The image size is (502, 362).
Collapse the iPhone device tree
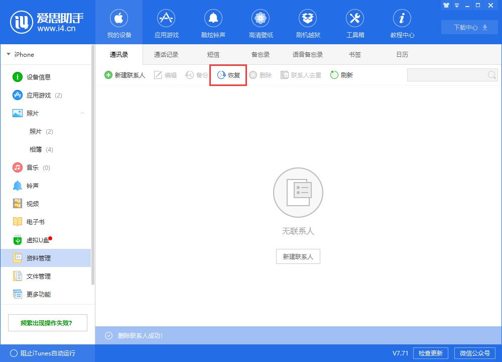point(8,54)
